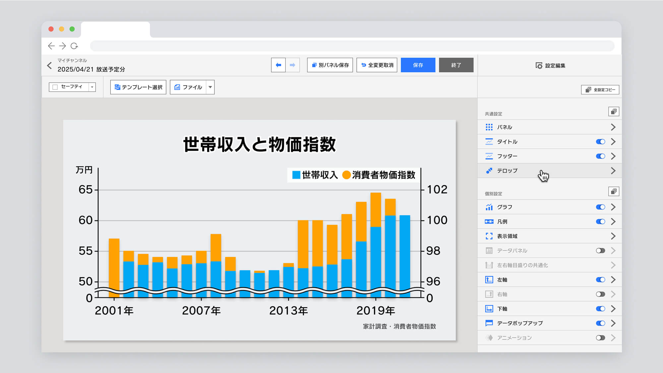Click the copy icon beside 個別設定
The width and height of the screenshot is (663, 373).
[614, 191]
